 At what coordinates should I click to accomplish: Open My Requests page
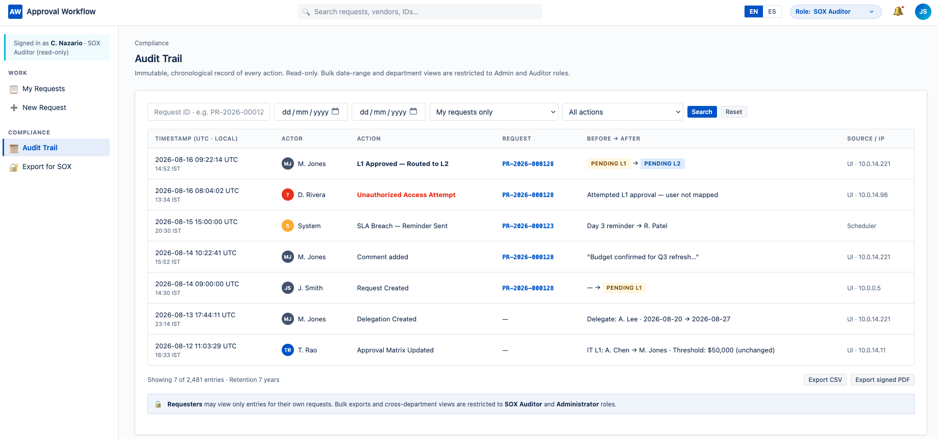click(x=56, y=89)
